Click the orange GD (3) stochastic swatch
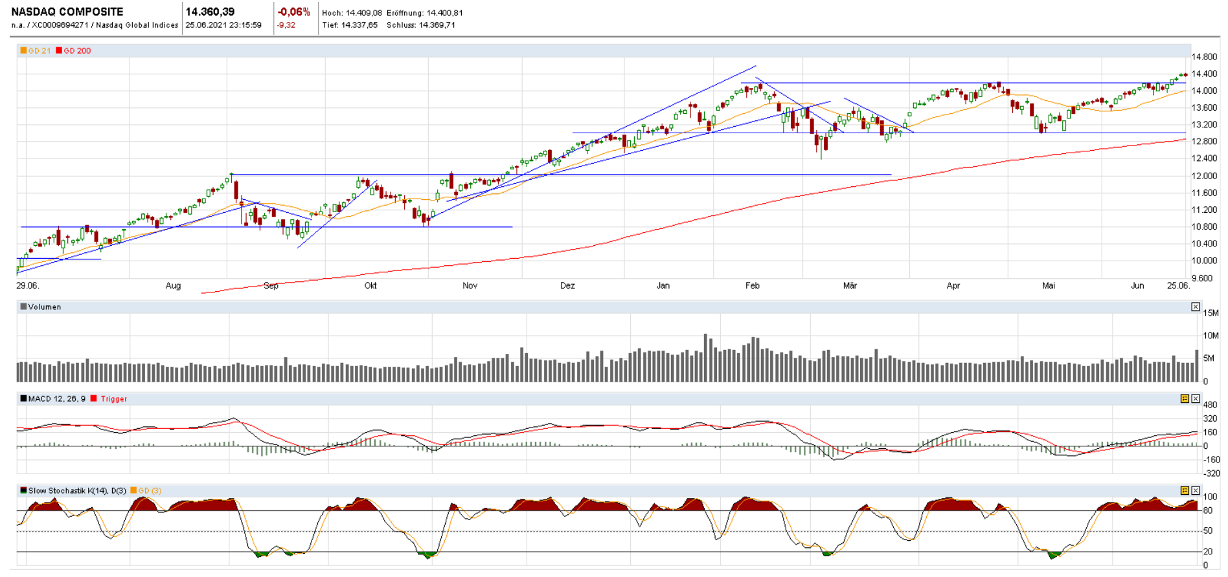Screen dimensions: 1228x577 [x=133, y=490]
